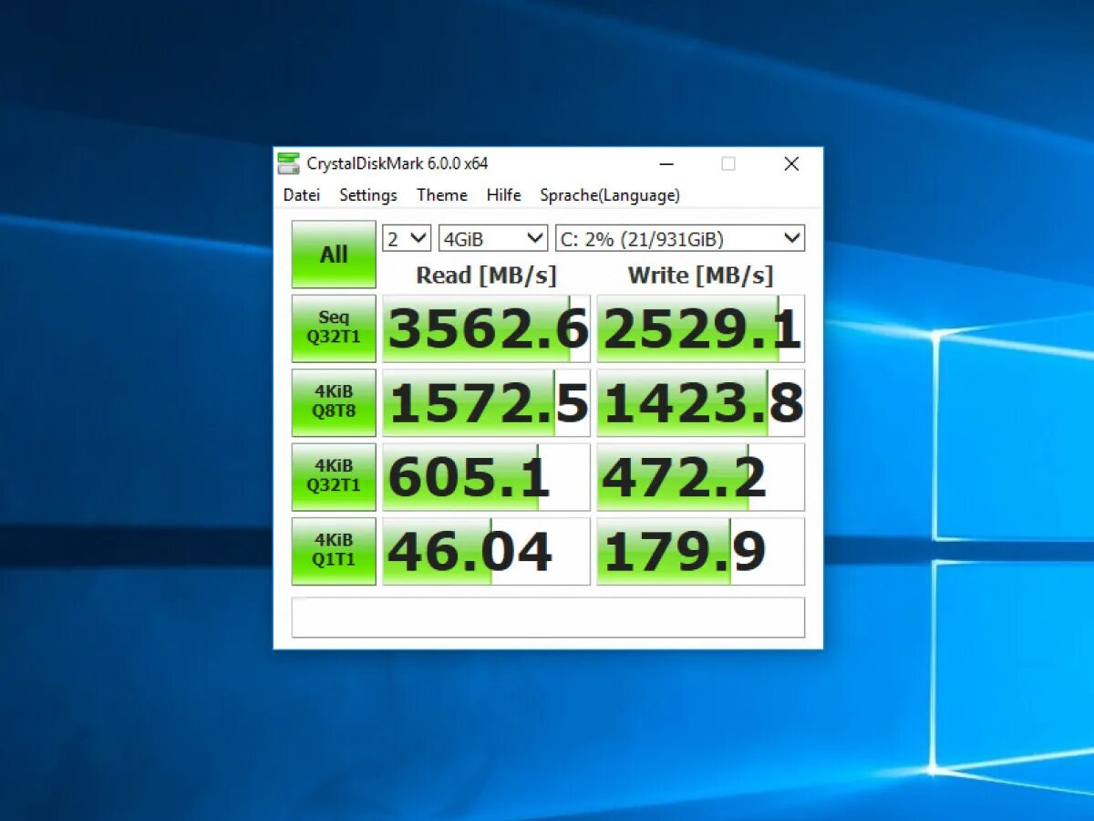
Task: Start the 4KiB Q32T1 benchmark
Action: [333, 475]
